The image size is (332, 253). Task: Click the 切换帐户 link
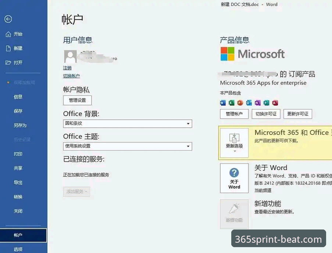[x=71, y=76]
